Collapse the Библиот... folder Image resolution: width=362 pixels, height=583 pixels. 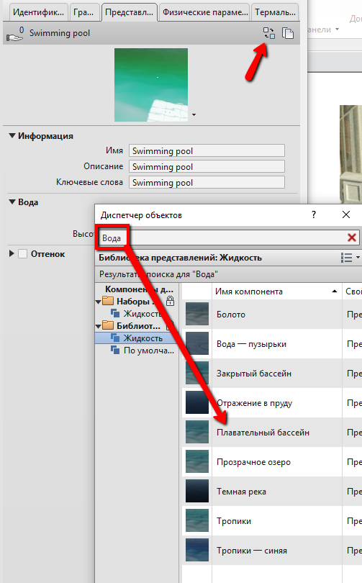point(98,326)
